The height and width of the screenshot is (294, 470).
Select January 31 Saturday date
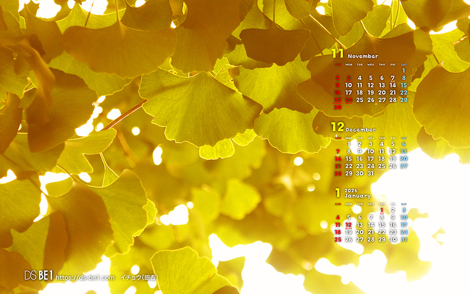coord(403,240)
